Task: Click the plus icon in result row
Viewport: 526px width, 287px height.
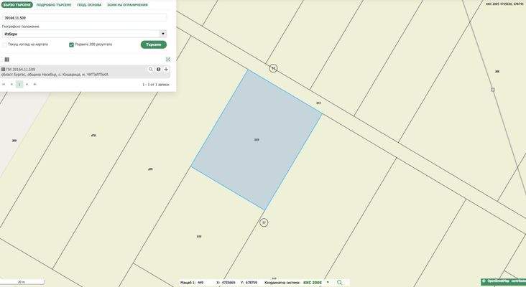Action: pyautogui.click(x=166, y=70)
